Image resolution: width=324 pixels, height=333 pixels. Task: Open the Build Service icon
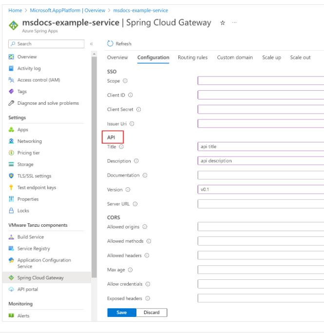[11, 237]
